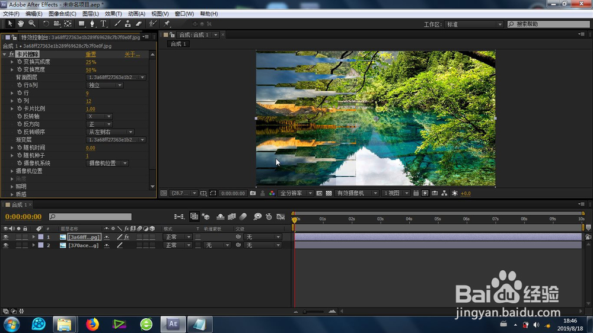The width and height of the screenshot is (593, 333).
Task: Toggle transparency grid in viewer
Action: (x=329, y=193)
